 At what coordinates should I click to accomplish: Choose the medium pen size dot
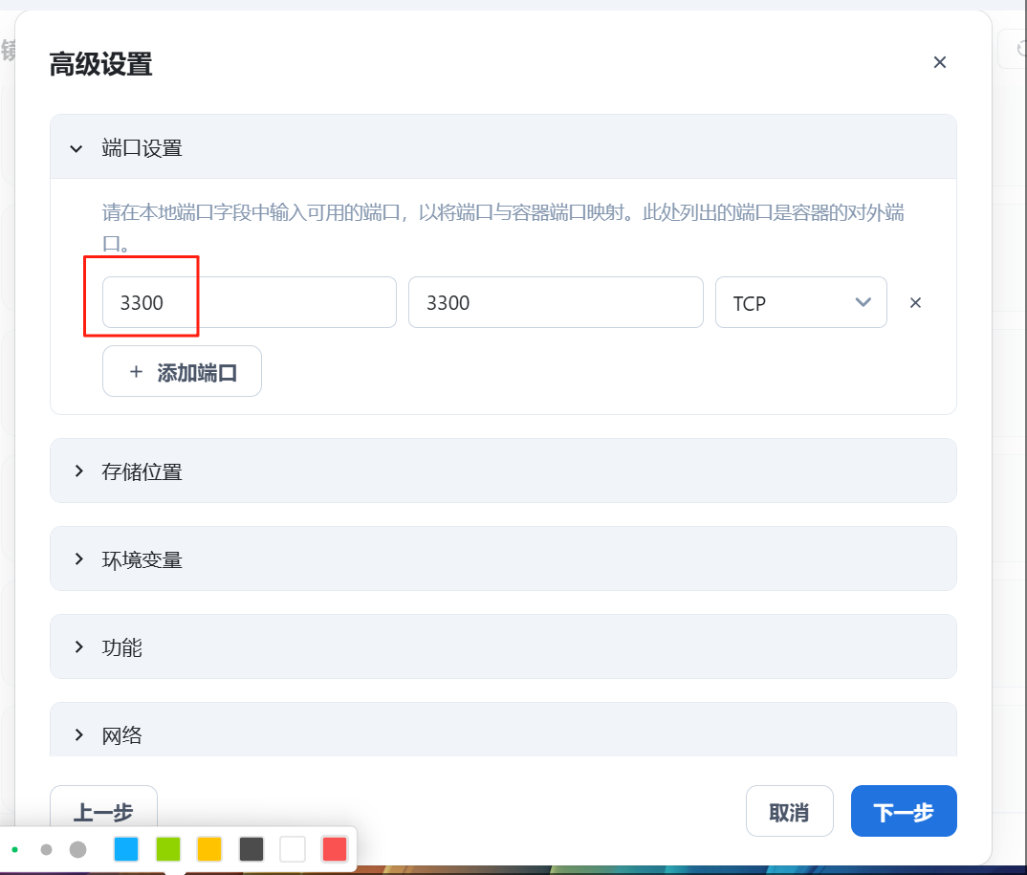(x=46, y=849)
